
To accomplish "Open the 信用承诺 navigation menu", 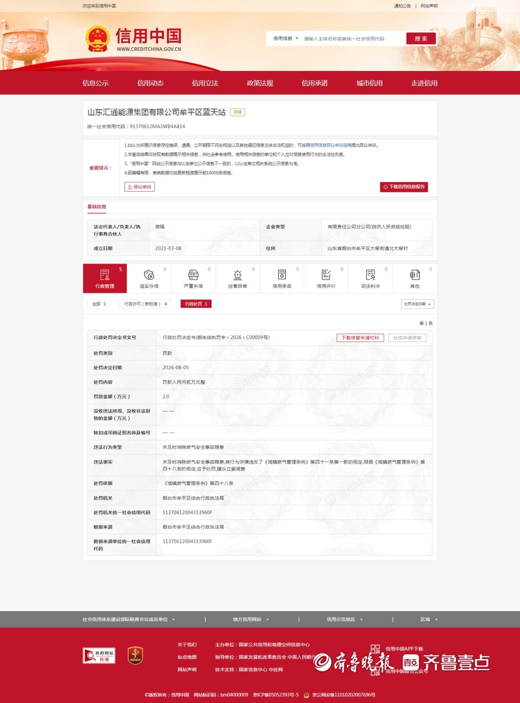I will [315, 83].
